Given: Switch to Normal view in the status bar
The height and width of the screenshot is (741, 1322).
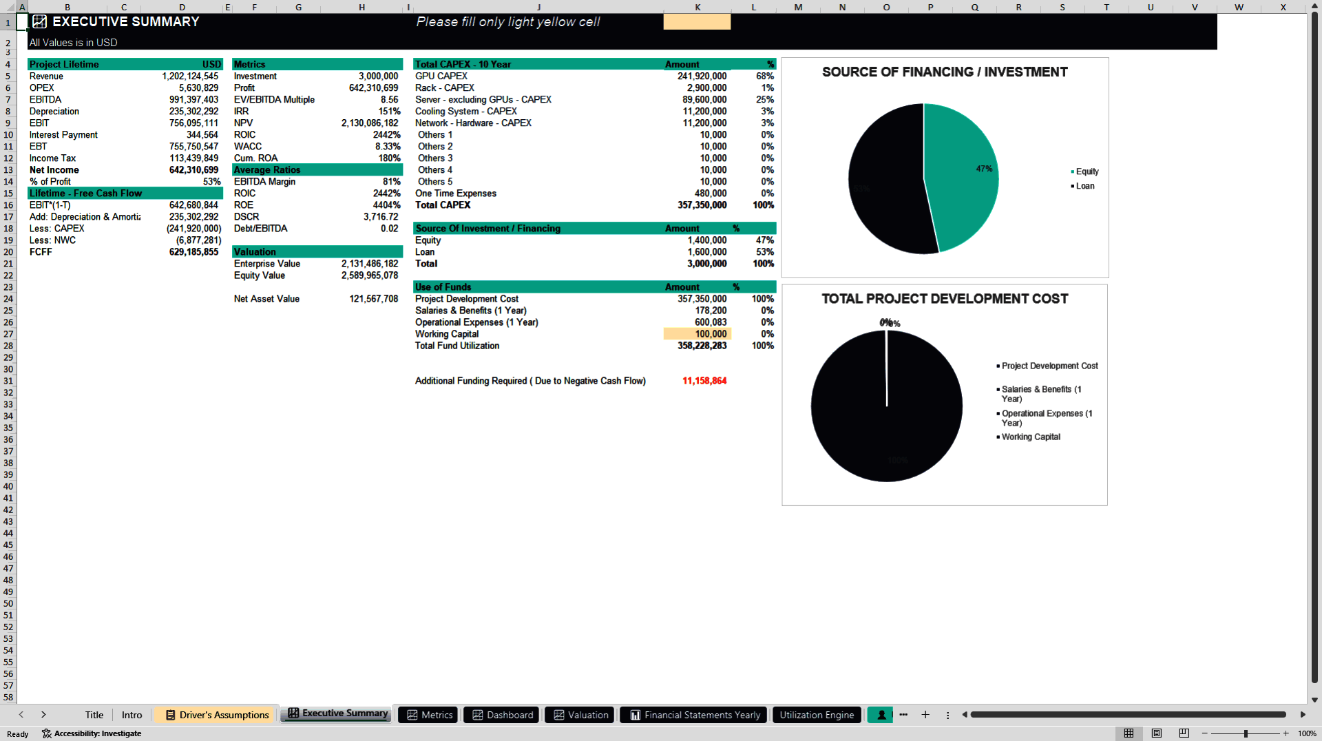Looking at the screenshot, I should 1129,733.
